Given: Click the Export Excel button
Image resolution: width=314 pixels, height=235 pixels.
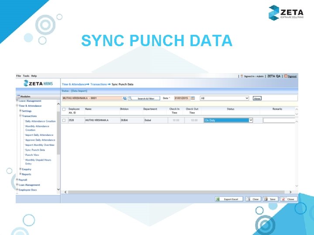Looking at the screenshot, I should [229, 199].
